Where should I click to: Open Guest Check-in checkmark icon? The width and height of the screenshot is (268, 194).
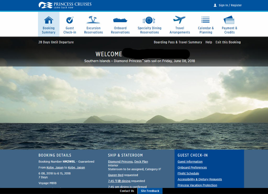pos(70,20)
